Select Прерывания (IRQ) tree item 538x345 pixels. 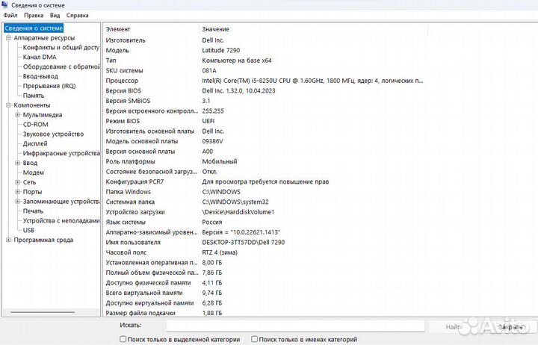49,86
